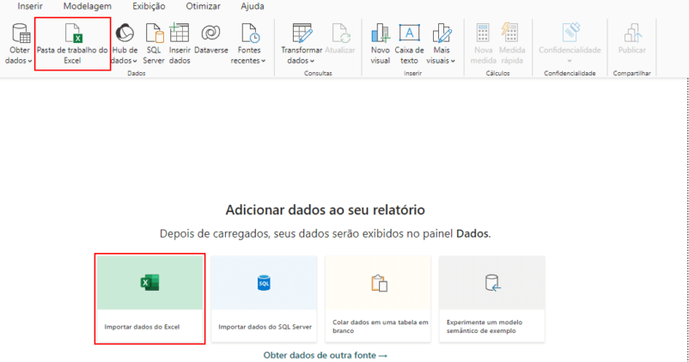Click the greyed-out Atualizar icon

coord(340,33)
